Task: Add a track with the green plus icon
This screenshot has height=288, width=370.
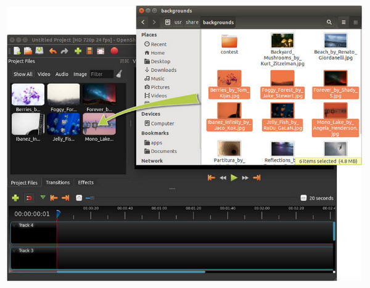Action: (15, 198)
